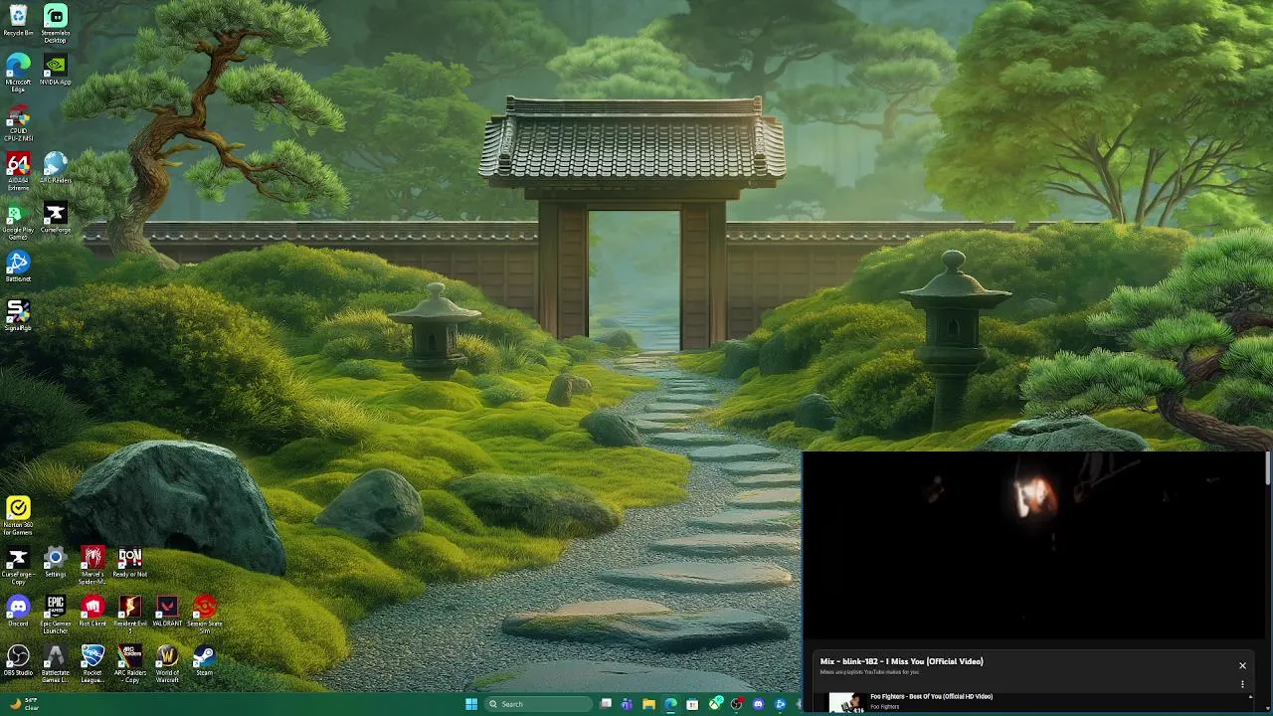
Task: Click the blink-182 I Miss You mix title
Action: (x=901, y=661)
